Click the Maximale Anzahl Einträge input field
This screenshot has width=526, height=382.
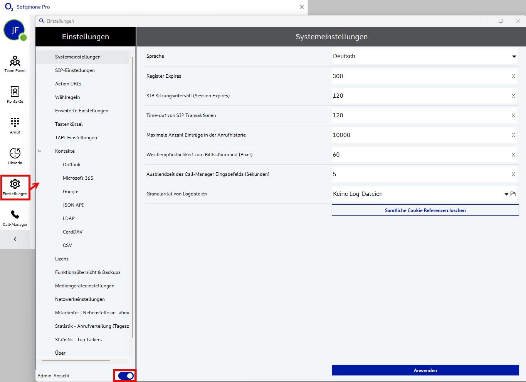click(420, 135)
